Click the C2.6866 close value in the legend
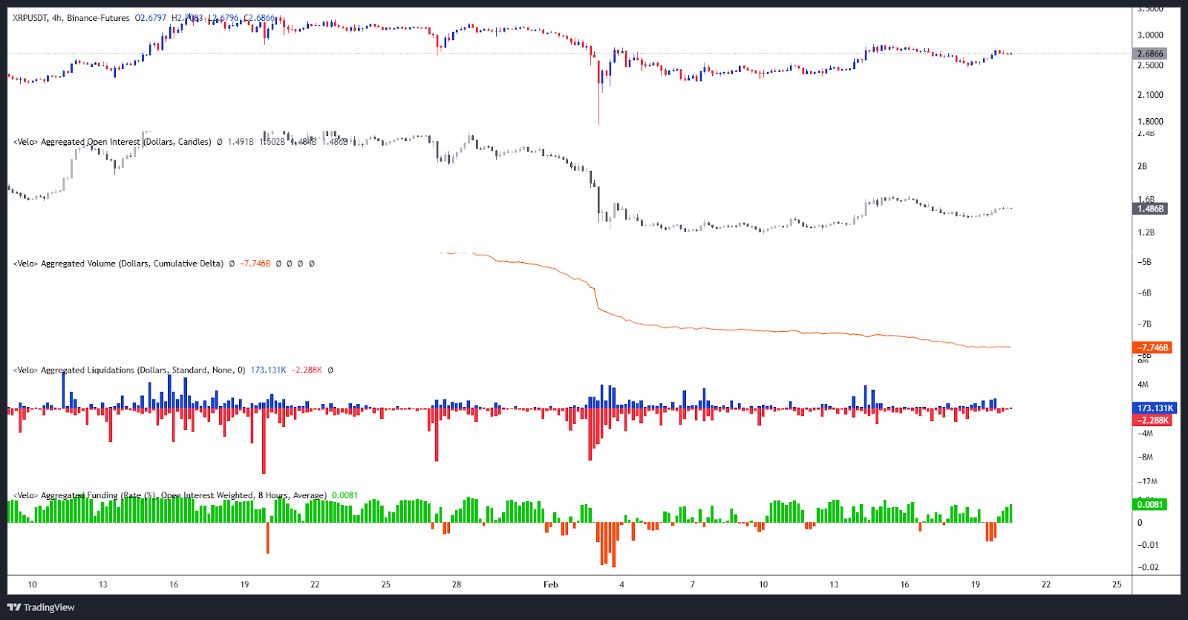The height and width of the screenshot is (620, 1188). (x=258, y=18)
